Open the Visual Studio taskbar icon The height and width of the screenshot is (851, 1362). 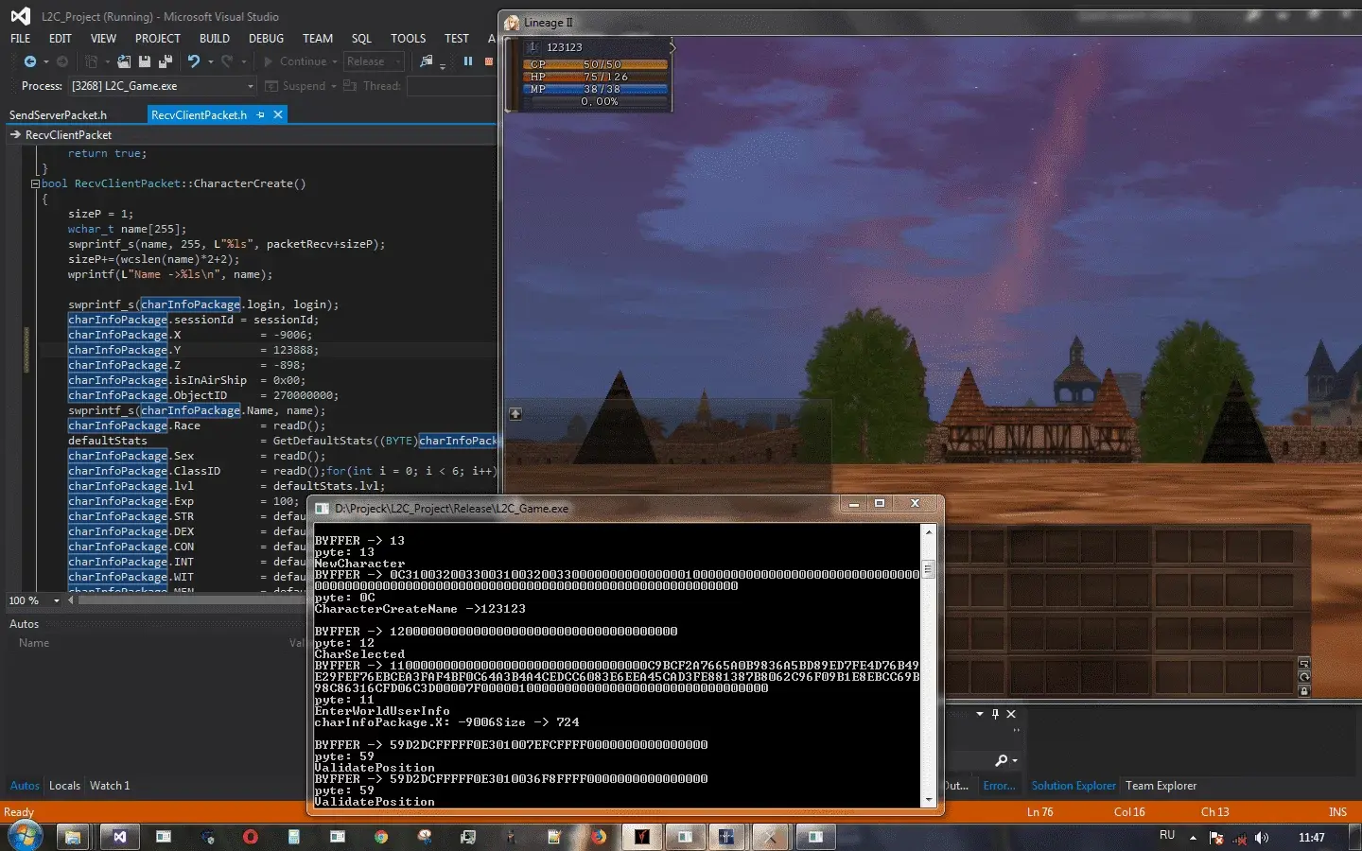tap(120, 837)
